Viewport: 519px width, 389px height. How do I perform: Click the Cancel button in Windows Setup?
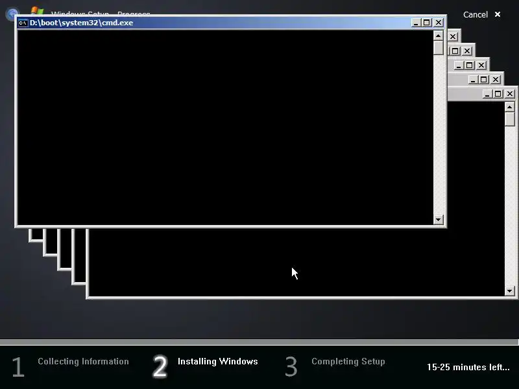click(x=476, y=14)
